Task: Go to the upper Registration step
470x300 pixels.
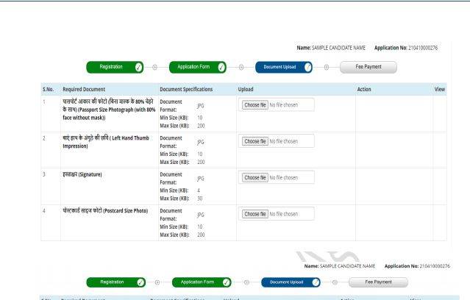Action: [112, 68]
